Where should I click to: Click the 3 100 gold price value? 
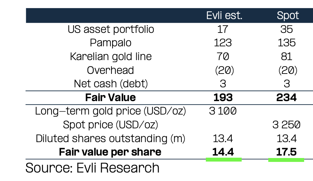(x=223, y=111)
